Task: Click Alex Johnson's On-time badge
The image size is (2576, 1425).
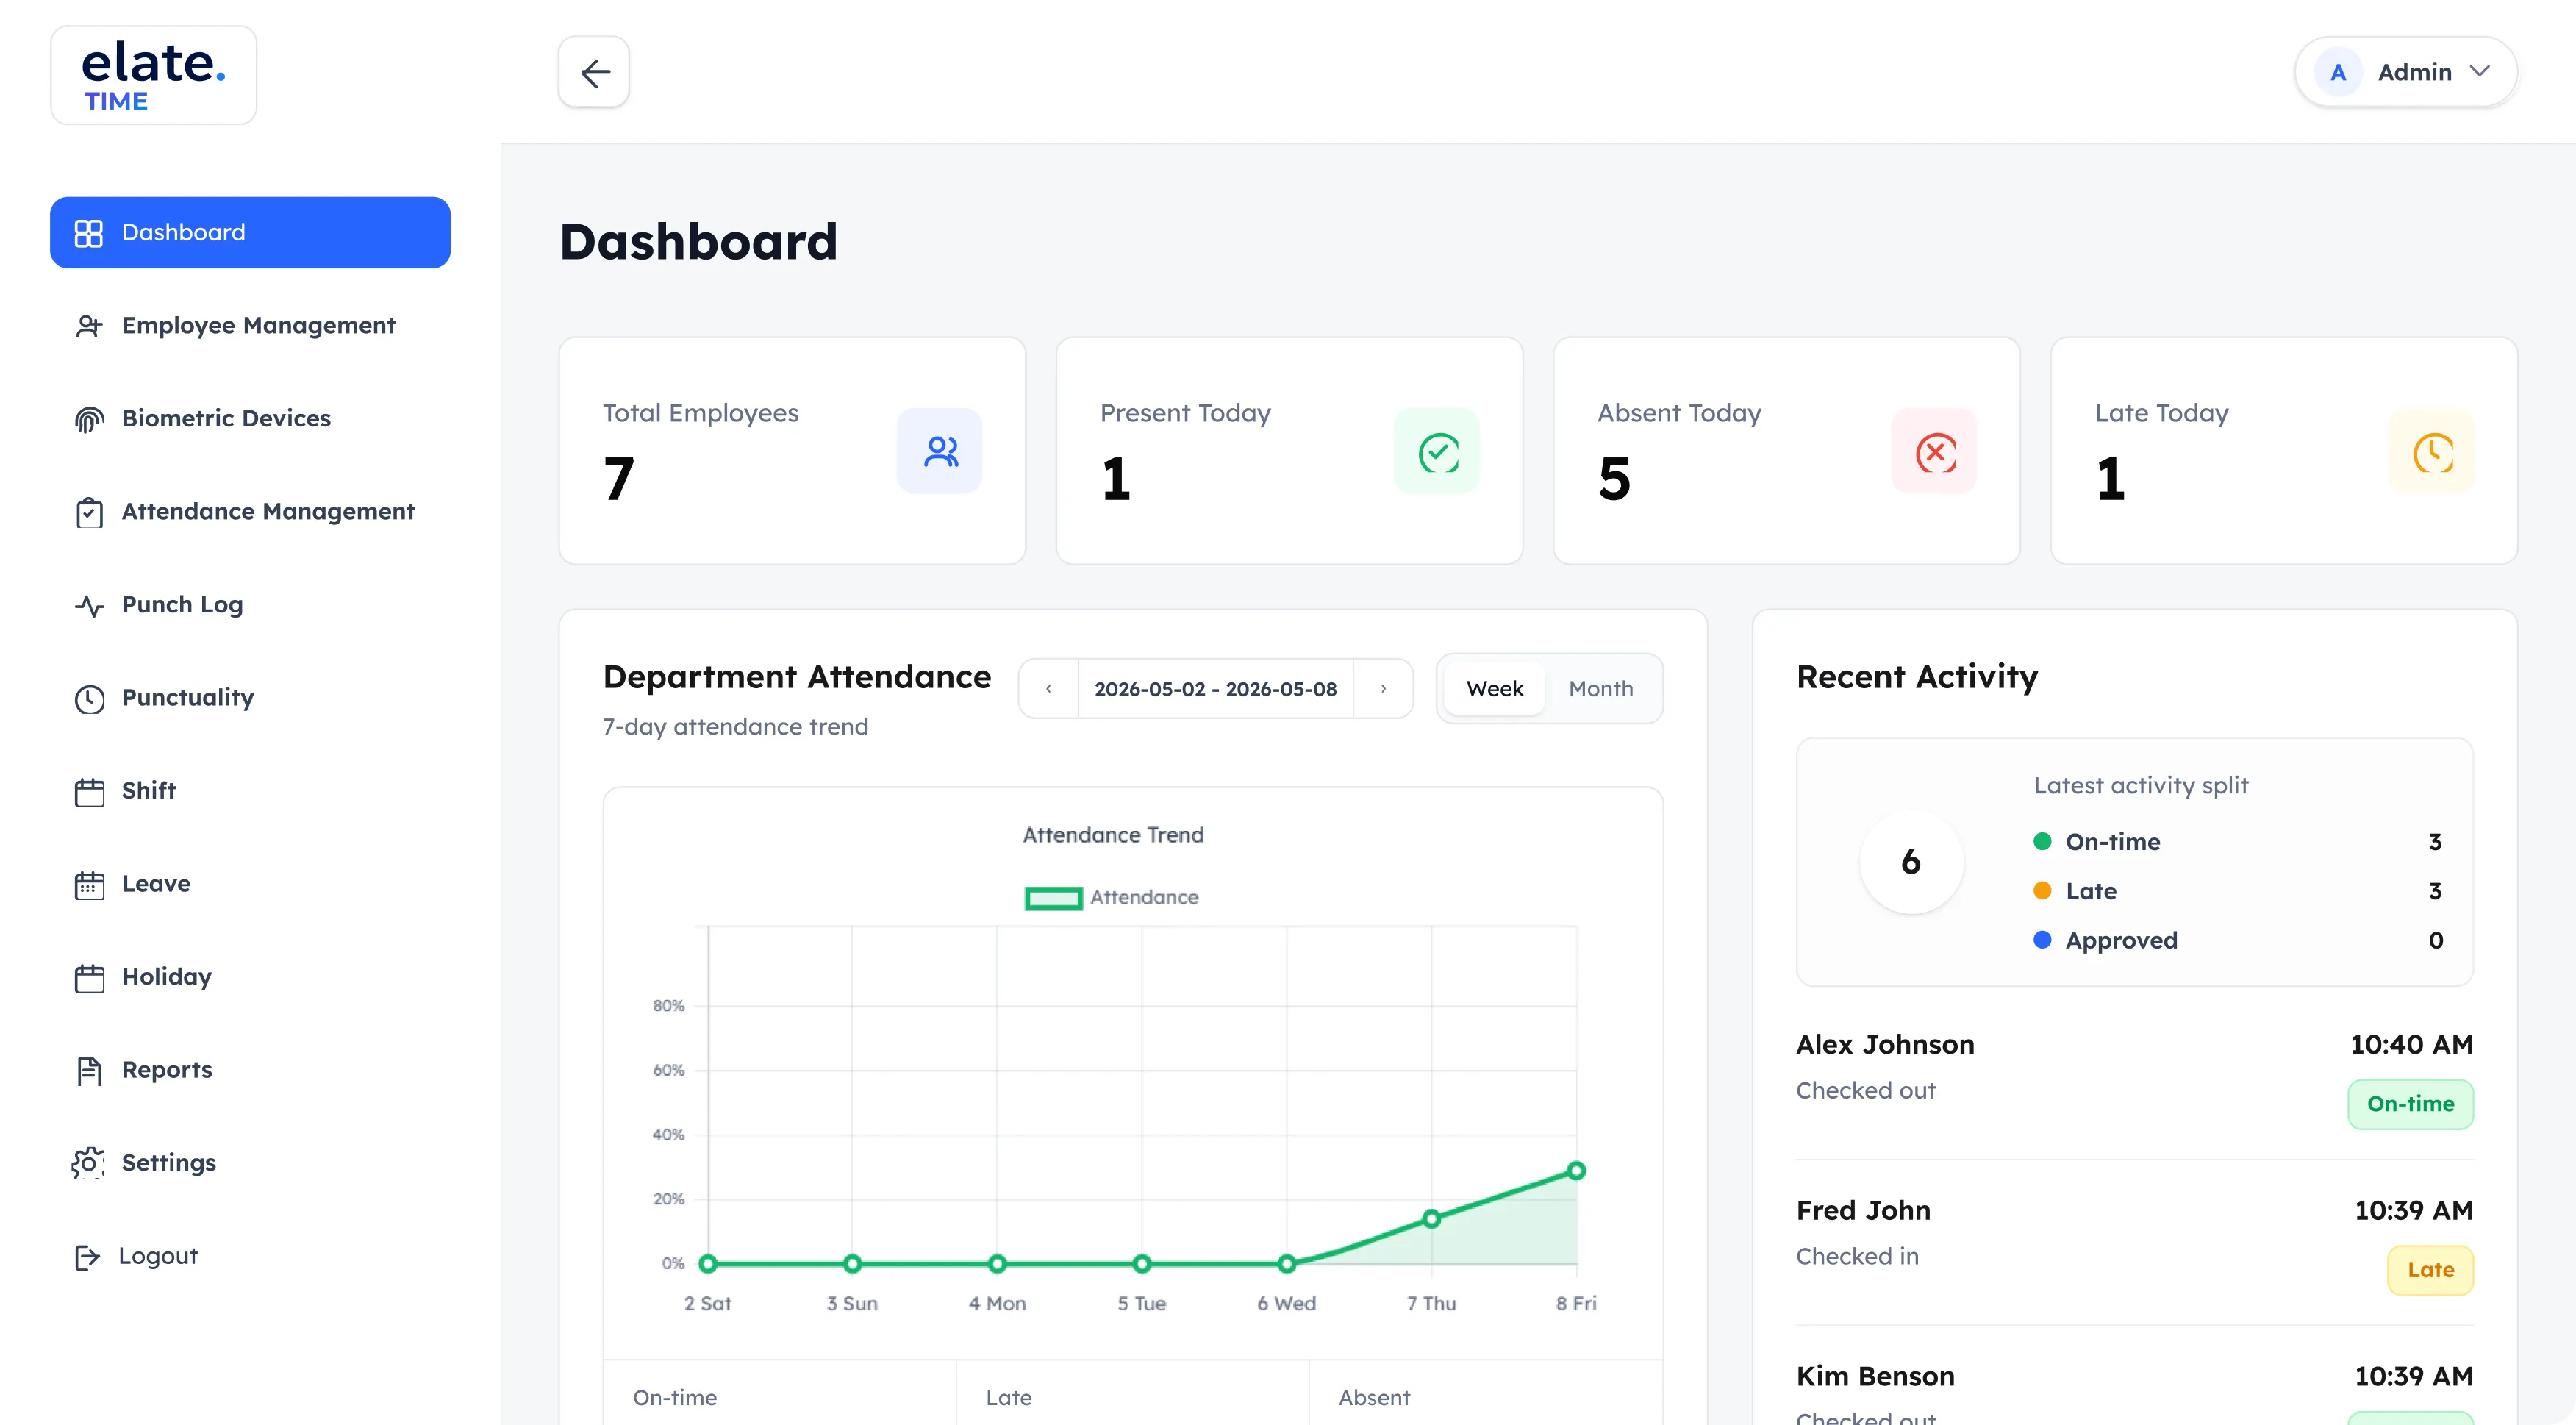Action: point(2410,1104)
